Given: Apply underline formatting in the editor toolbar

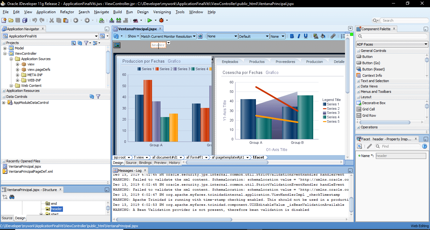Looking at the screenshot, I should pos(306,36).
